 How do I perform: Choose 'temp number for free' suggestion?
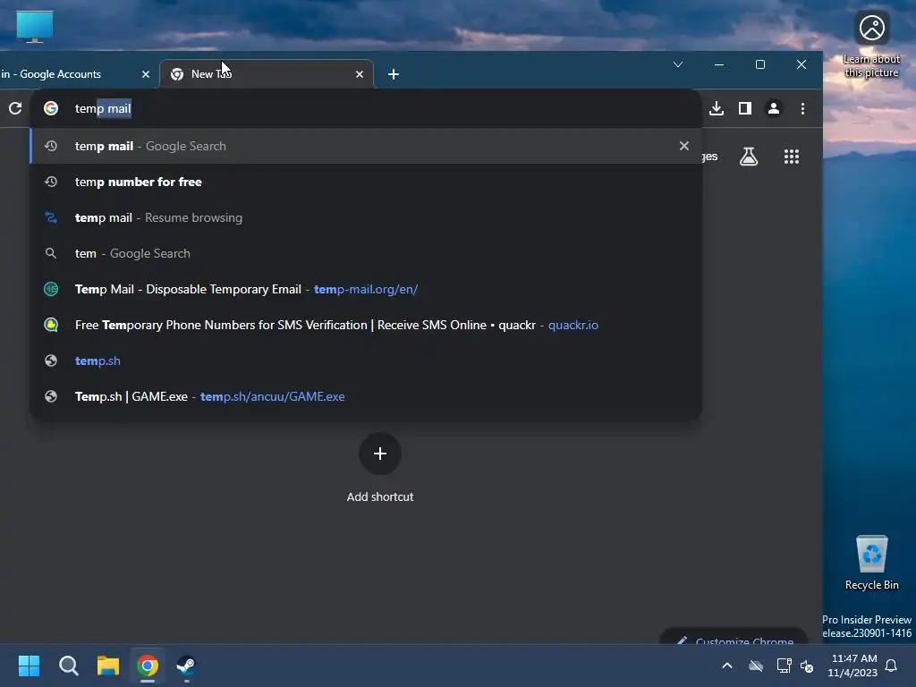(x=366, y=182)
